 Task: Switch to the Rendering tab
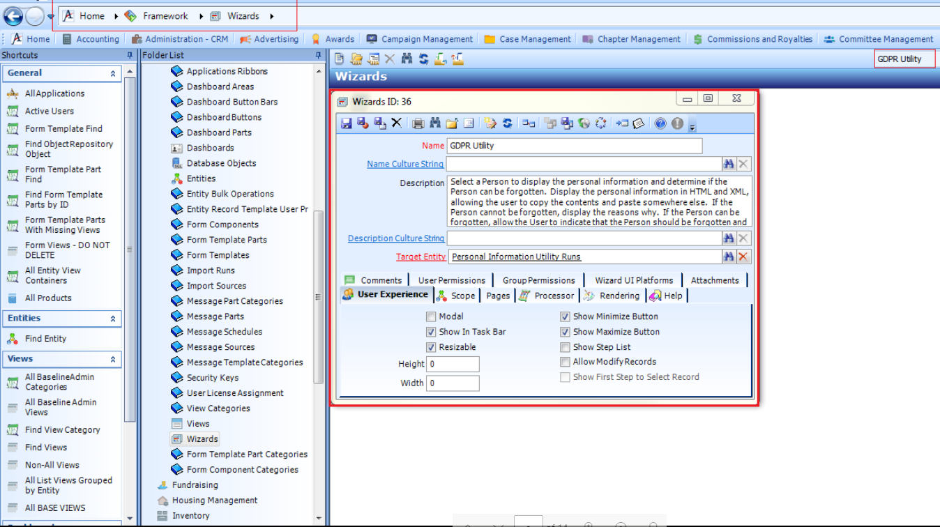(x=612, y=296)
